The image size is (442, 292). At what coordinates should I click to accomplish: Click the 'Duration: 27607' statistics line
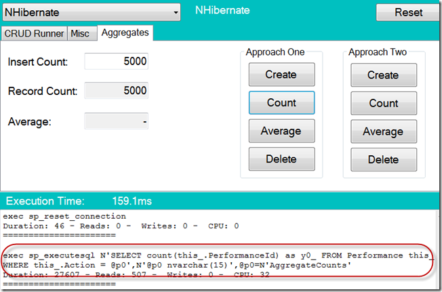pos(136,274)
